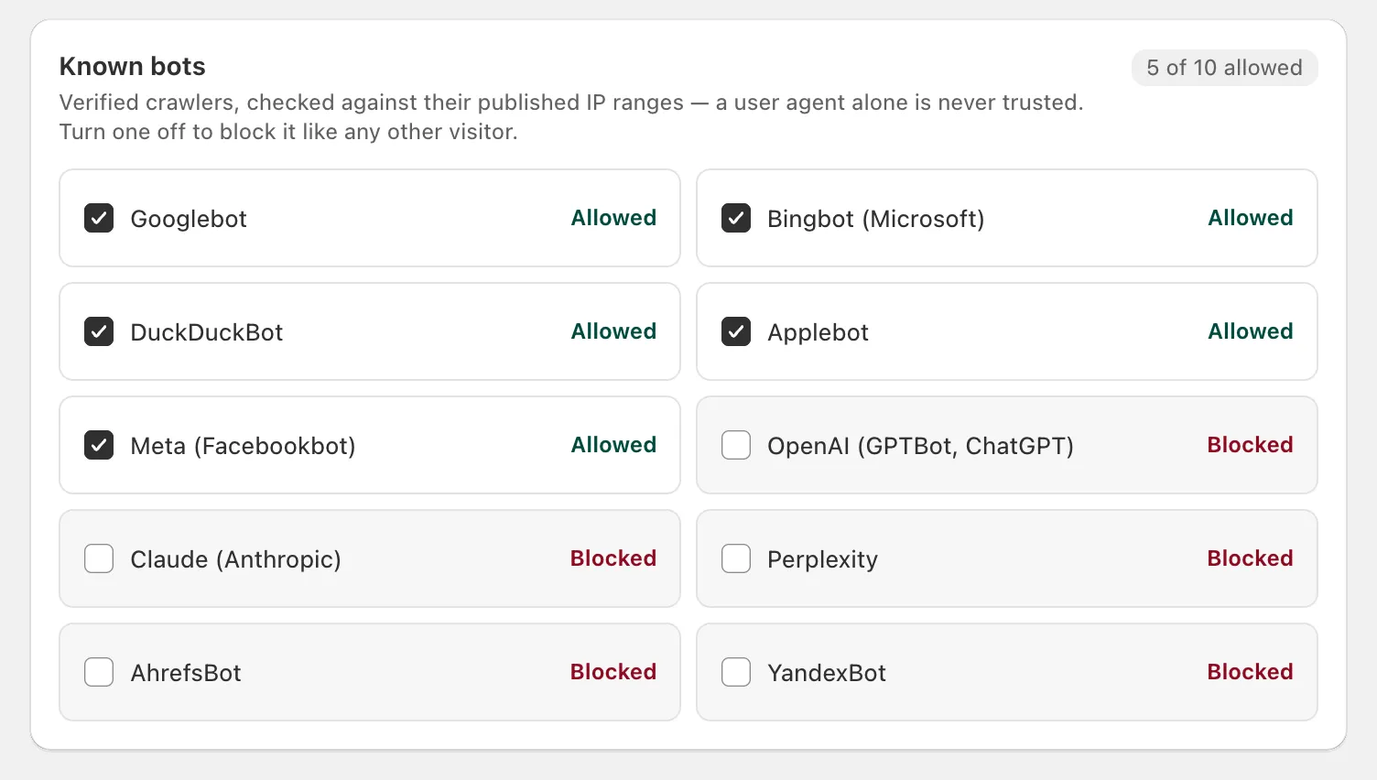Untick the Applebot checkbox

click(736, 331)
